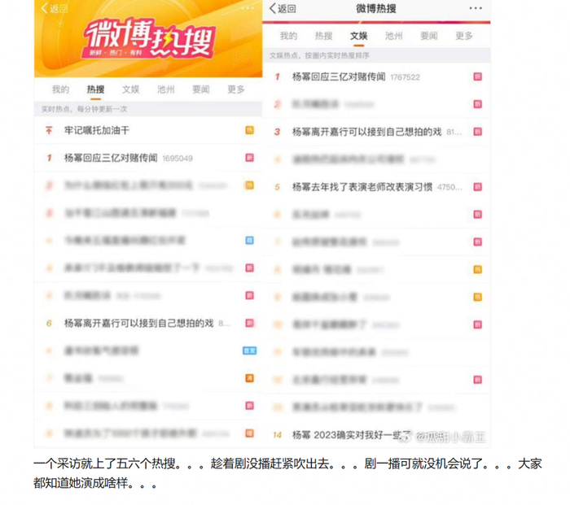Open topic 杨幂去年找了表演老师改表演习惯
The width and height of the screenshot is (570, 505).
pyautogui.click(x=362, y=187)
